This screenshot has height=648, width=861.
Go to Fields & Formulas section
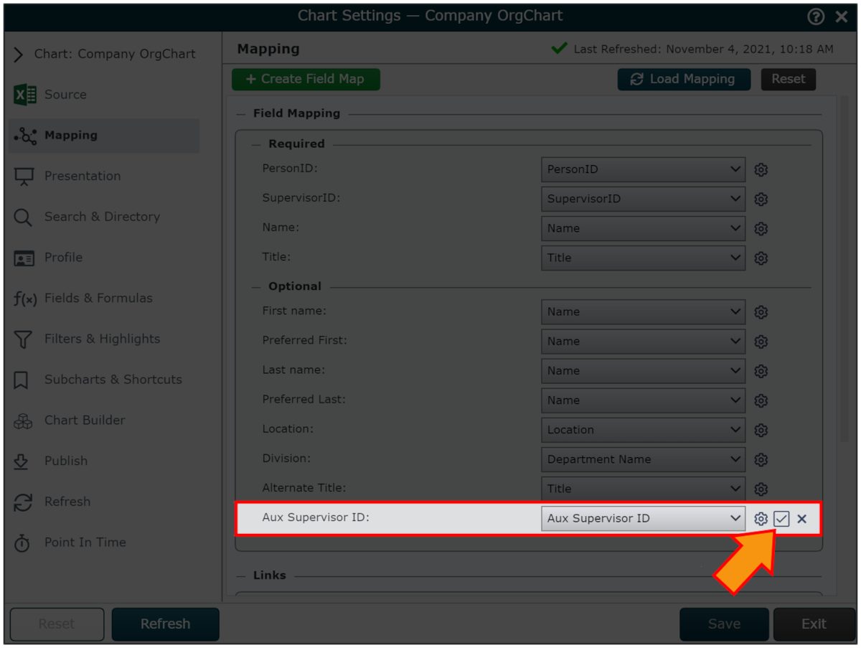pos(98,298)
